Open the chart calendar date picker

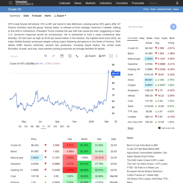(62, 56)
